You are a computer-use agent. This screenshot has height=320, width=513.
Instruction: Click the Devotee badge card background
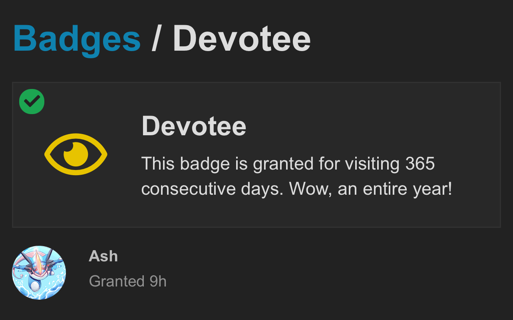(256, 155)
